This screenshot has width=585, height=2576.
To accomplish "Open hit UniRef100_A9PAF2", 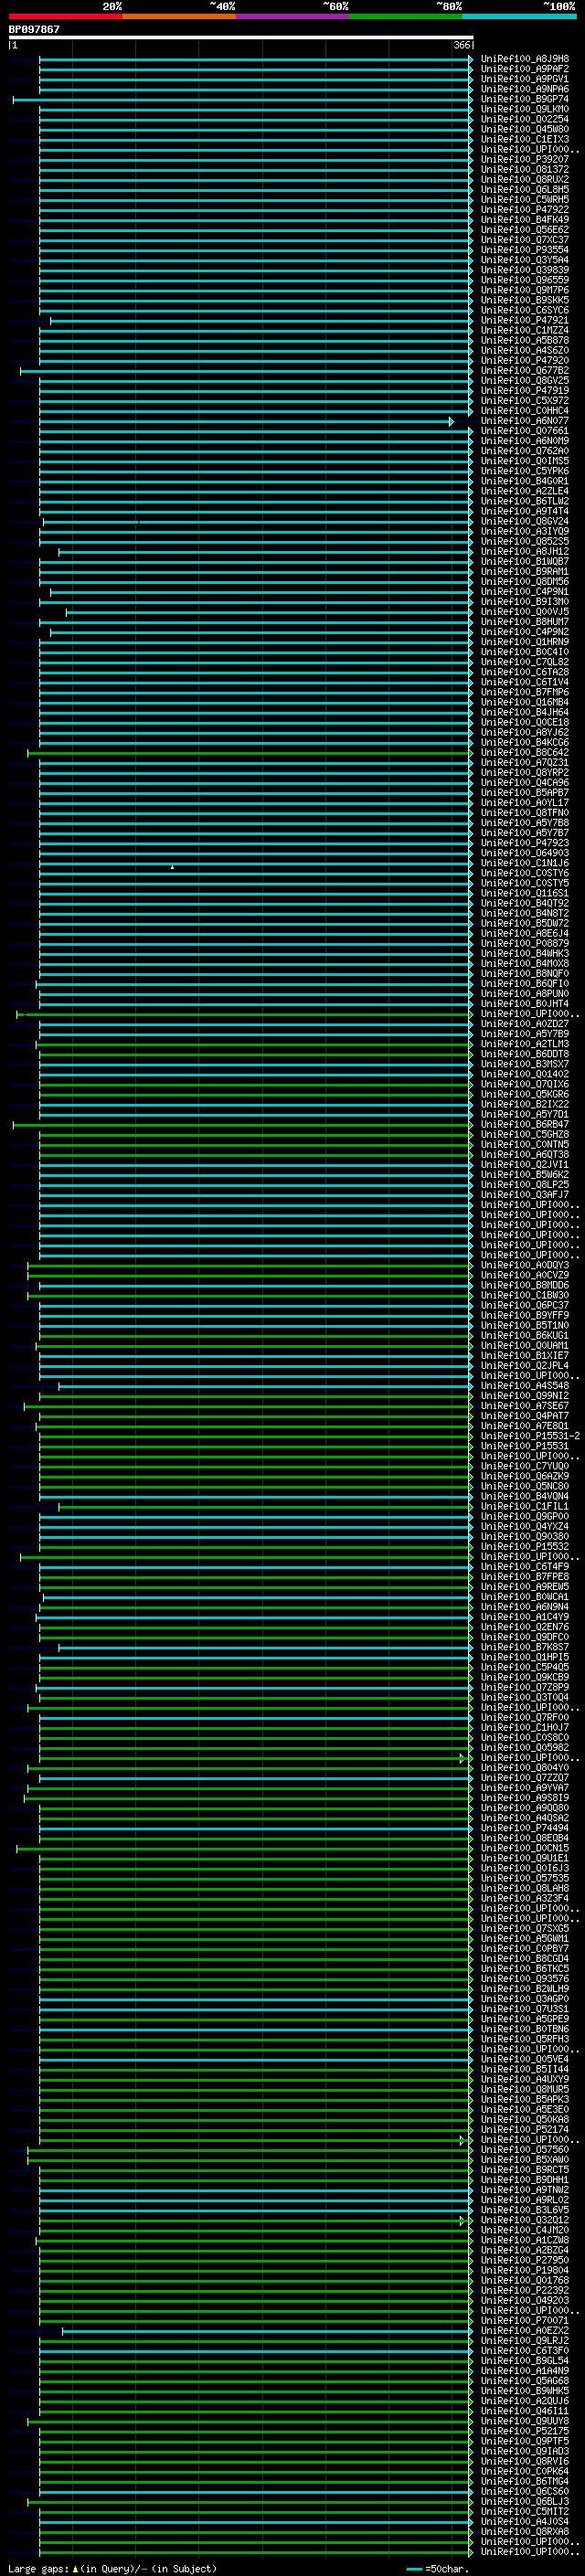I will tap(525, 69).
